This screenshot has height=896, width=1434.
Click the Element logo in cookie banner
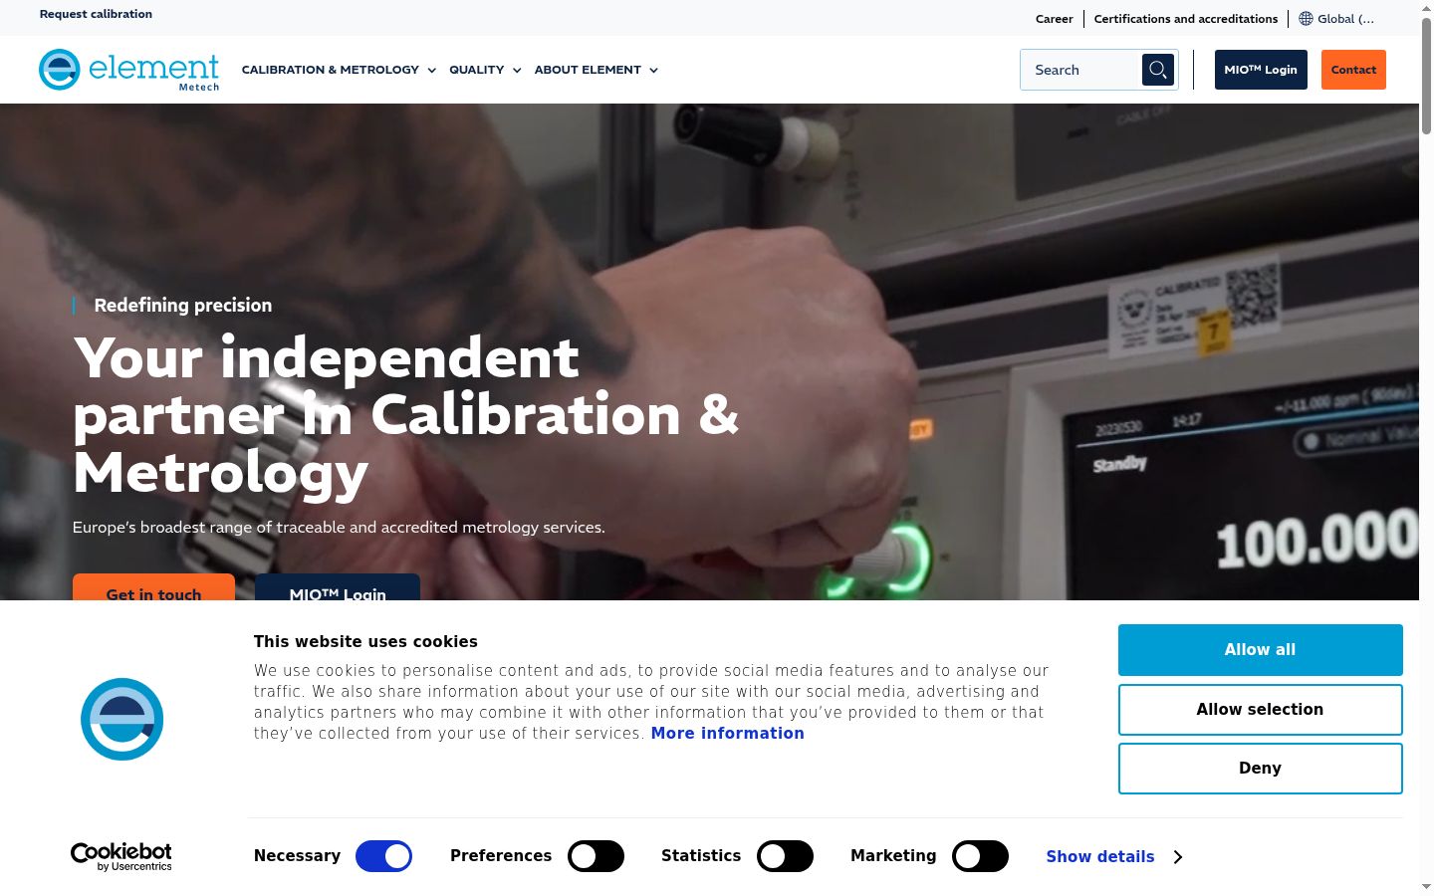click(121, 719)
